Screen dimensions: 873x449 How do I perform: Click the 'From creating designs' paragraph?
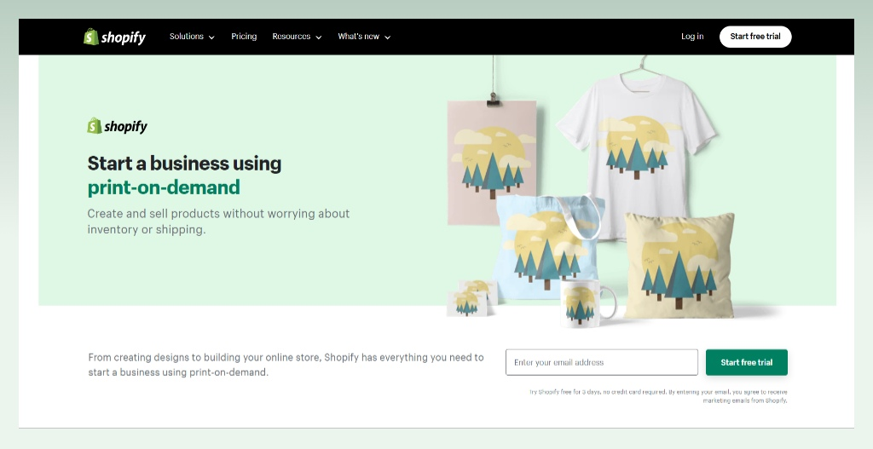tap(286, 365)
